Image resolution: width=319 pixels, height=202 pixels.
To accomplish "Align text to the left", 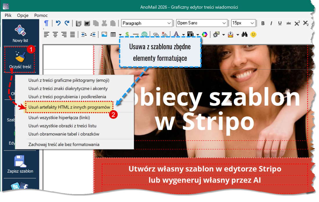I will [x=47, y=35].
